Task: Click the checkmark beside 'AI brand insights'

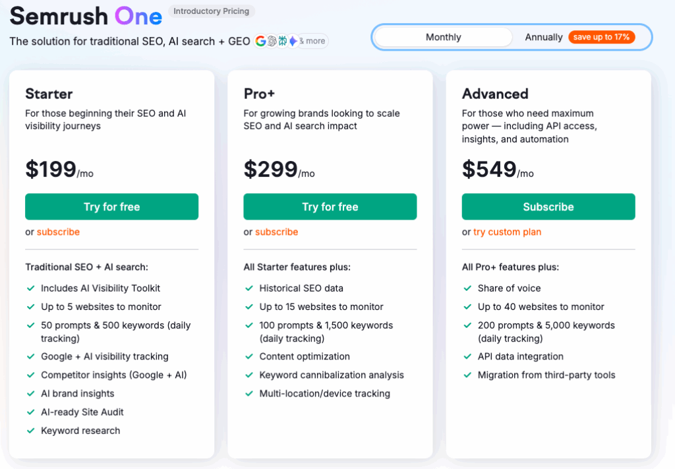Action: (x=30, y=394)
